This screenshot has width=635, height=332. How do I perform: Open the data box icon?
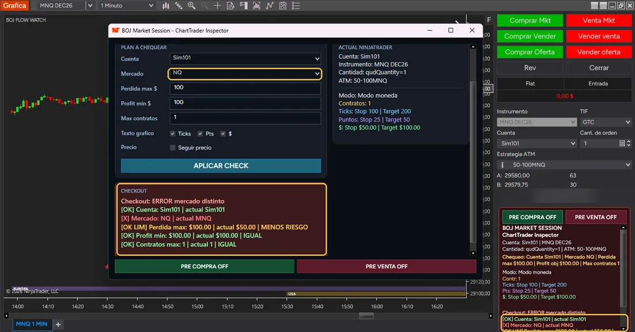(x=230, y=6)
